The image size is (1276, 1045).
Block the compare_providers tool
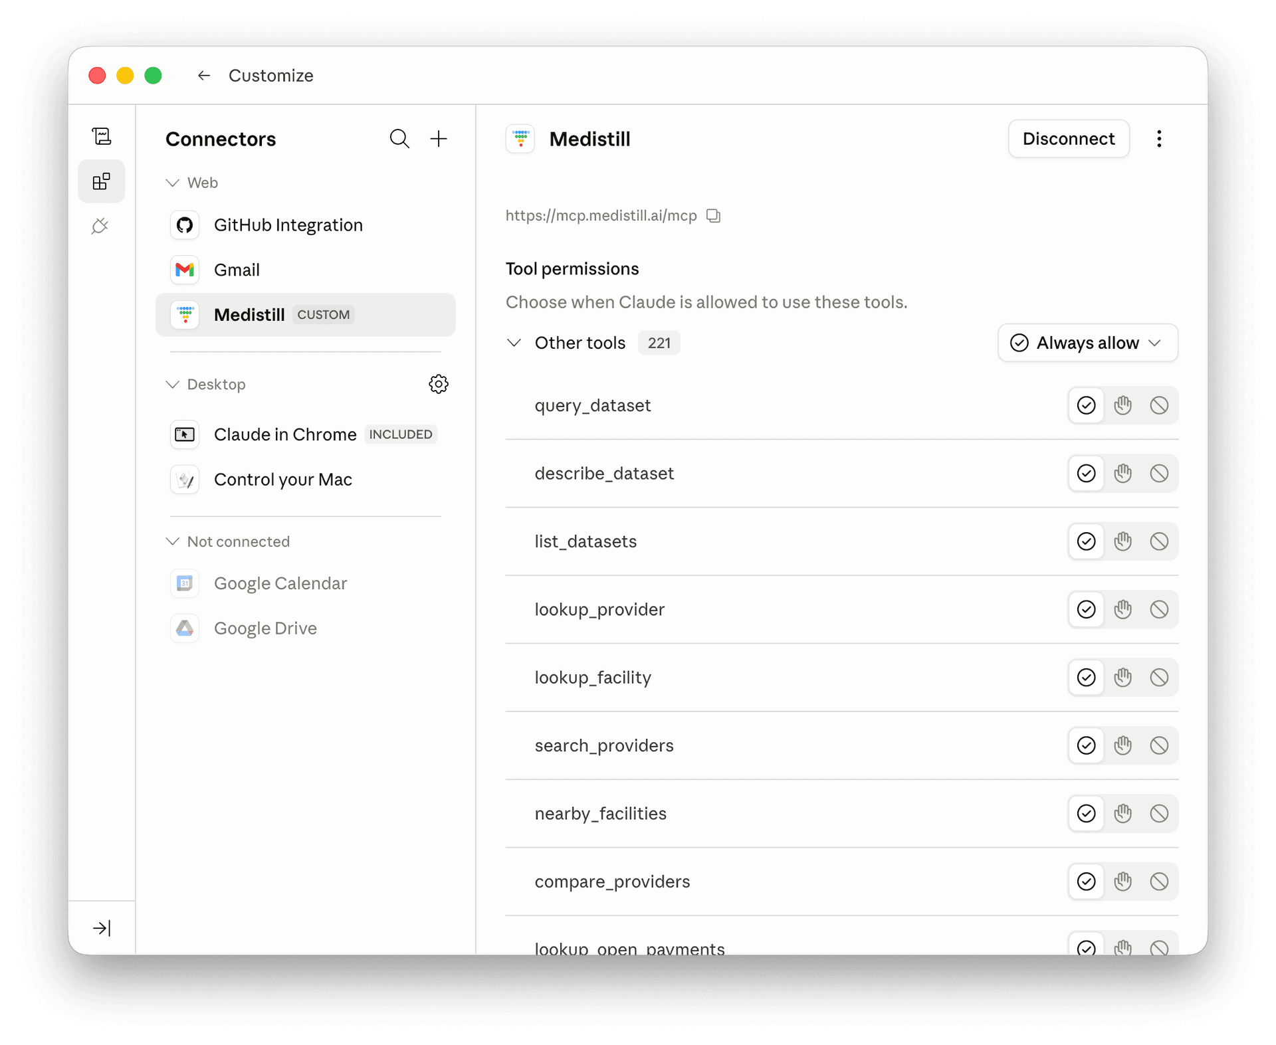[x=1159, y=882]
